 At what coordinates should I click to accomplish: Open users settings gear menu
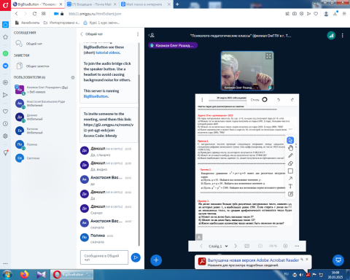coord(73,77)
